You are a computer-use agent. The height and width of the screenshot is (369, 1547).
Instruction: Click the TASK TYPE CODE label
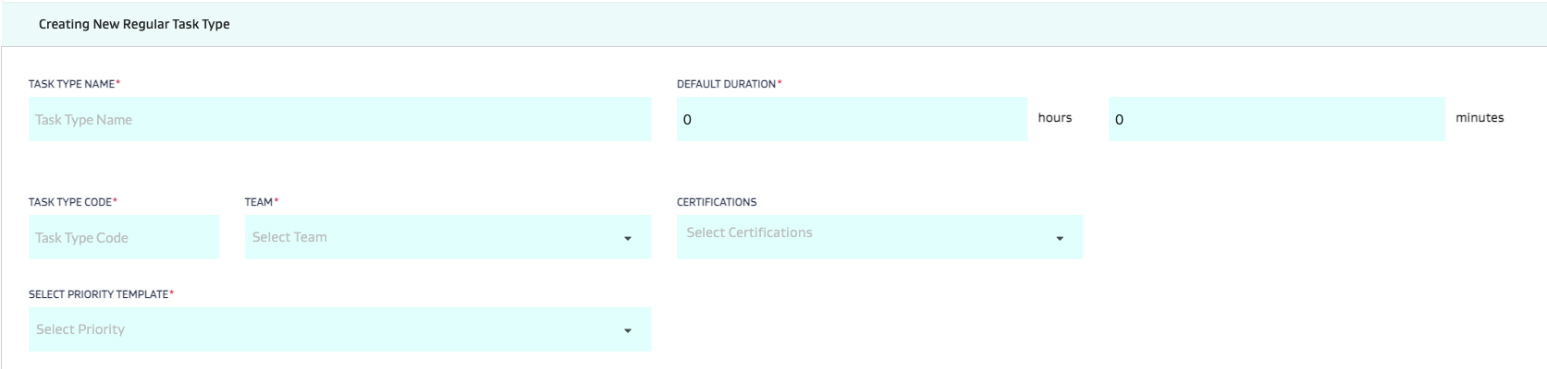pyautogui.click(x=70, y=202)
